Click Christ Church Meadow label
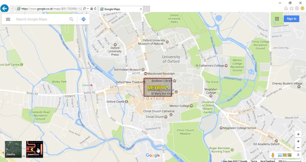Viewport: 306px width, 162px height. tap(185, 132)
